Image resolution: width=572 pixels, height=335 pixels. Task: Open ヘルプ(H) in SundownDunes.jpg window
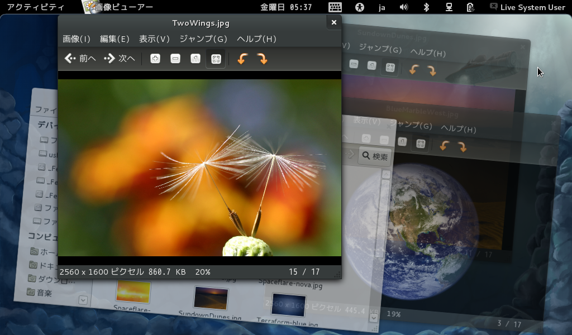tap(428, 52)
